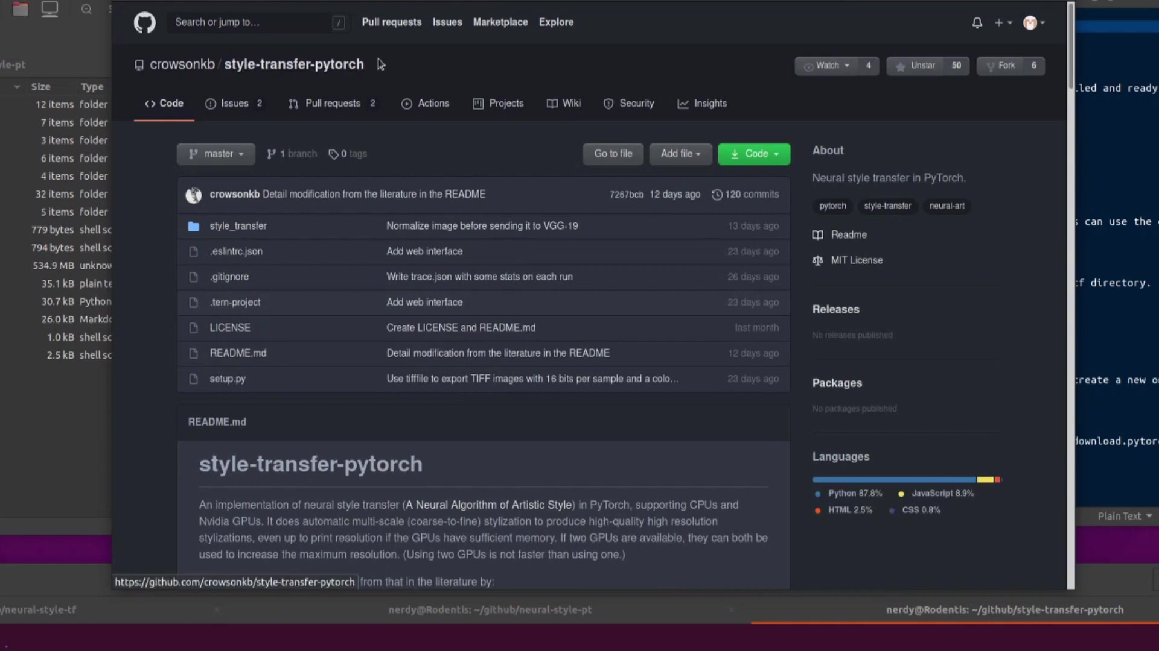Fork the repository

(1000, 66)
